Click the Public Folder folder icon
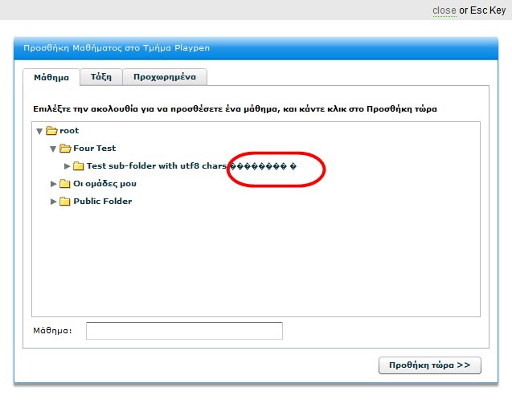The width and height of the screenshot is (512, 416). click(x=65, y=202)
